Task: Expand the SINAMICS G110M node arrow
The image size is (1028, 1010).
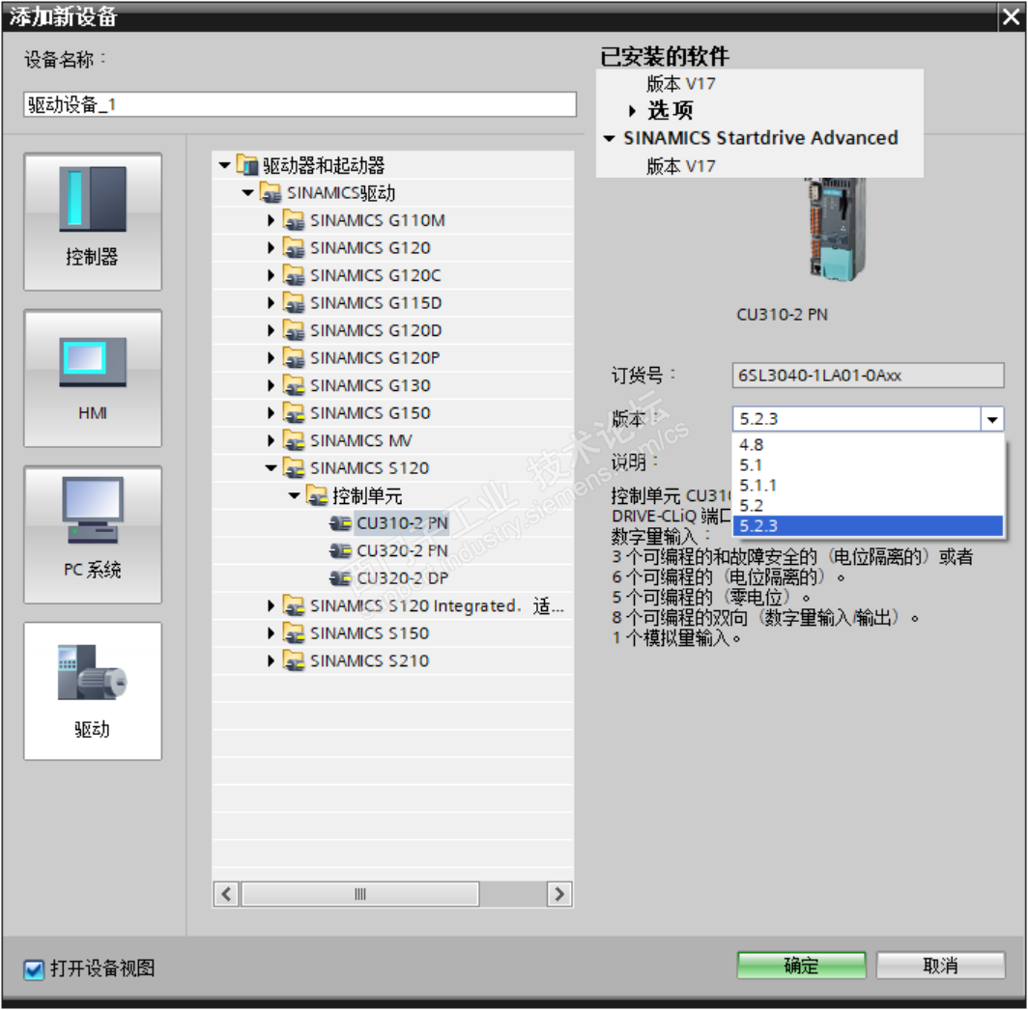Action: click(271, 220)
